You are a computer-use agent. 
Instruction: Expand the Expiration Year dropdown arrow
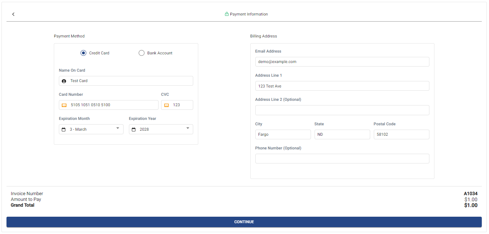click(188, 128)
